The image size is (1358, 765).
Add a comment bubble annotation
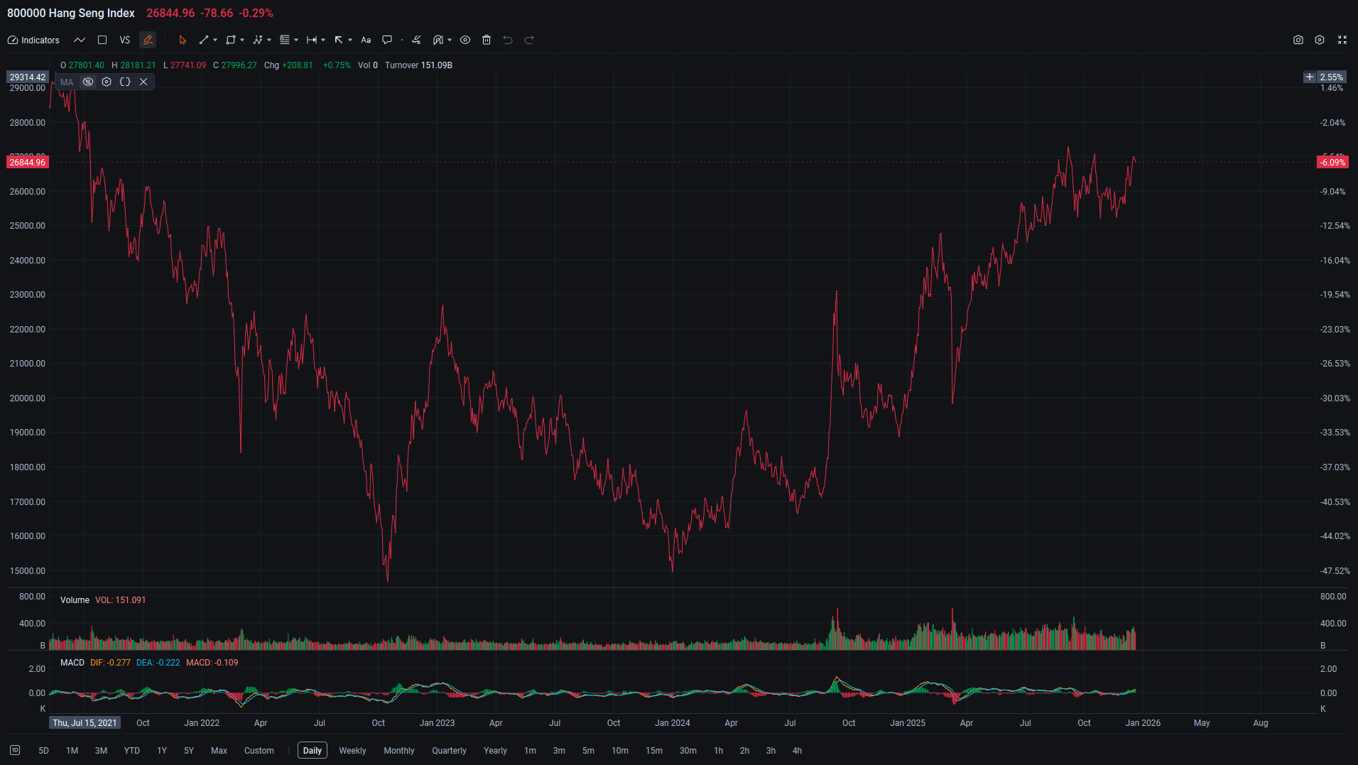coord(387,40)
